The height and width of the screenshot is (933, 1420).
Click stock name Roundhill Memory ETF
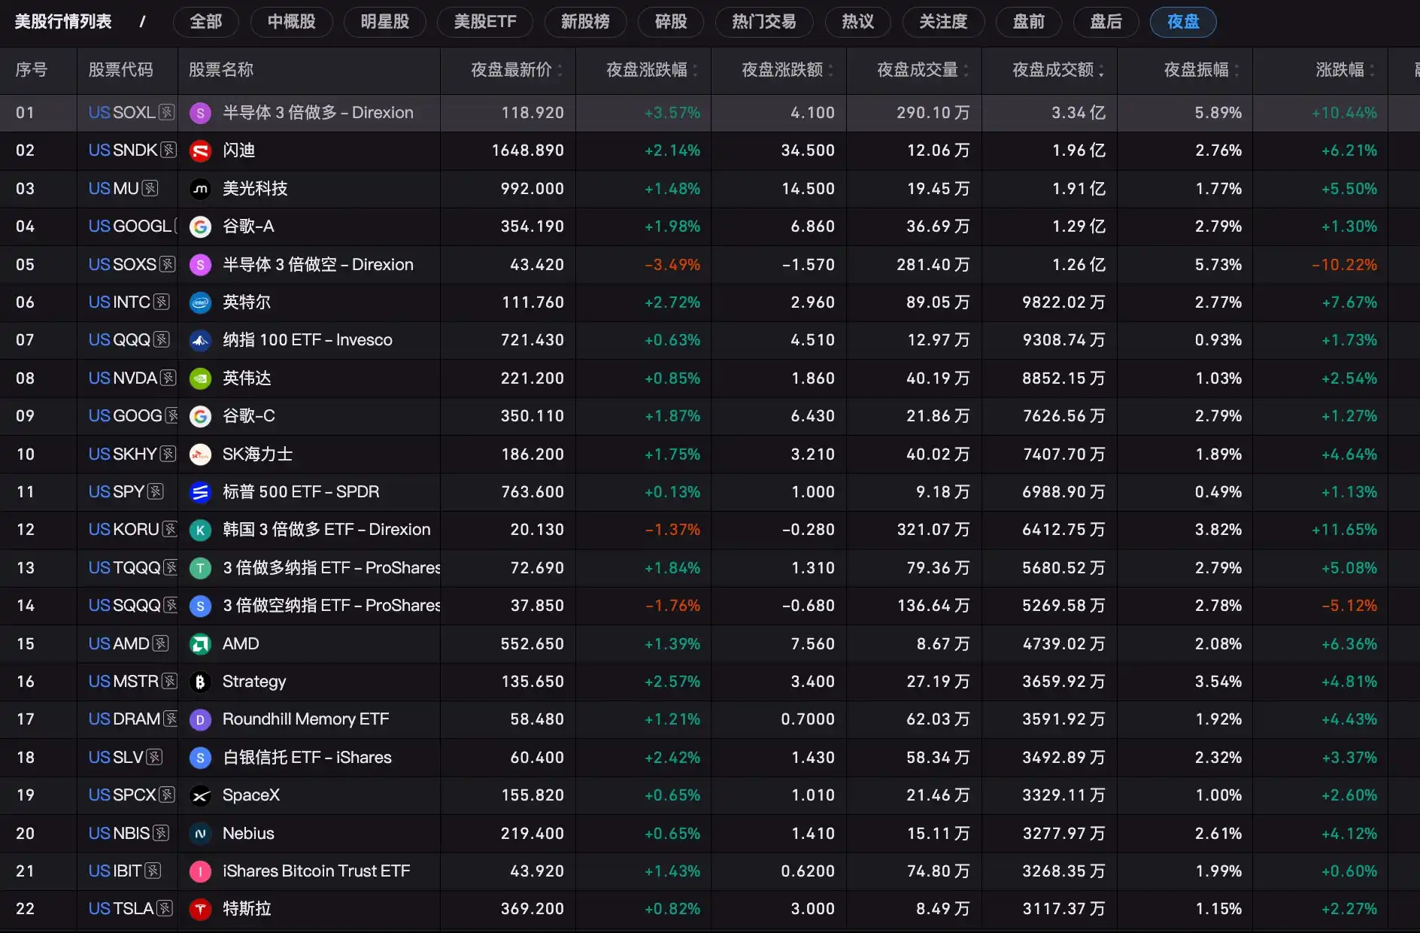point(306,719)
